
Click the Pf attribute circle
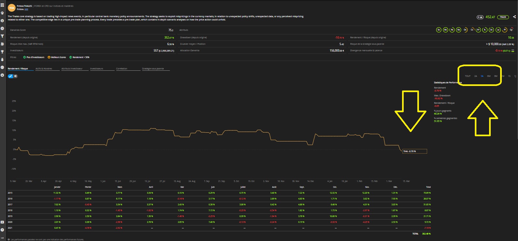tap(505, 30)
